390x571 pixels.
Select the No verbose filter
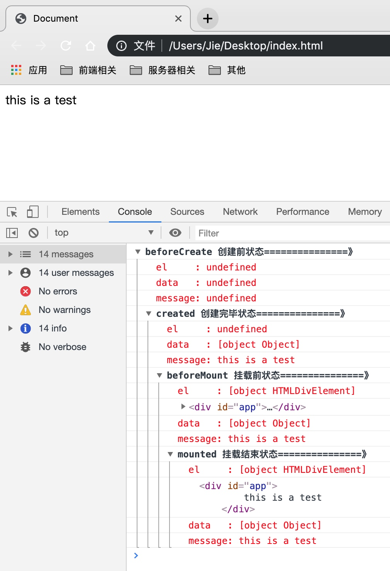coord(62,347)
